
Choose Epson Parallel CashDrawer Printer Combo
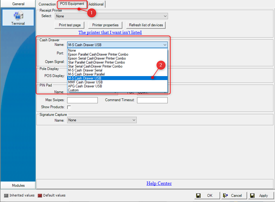click(117, 54)
